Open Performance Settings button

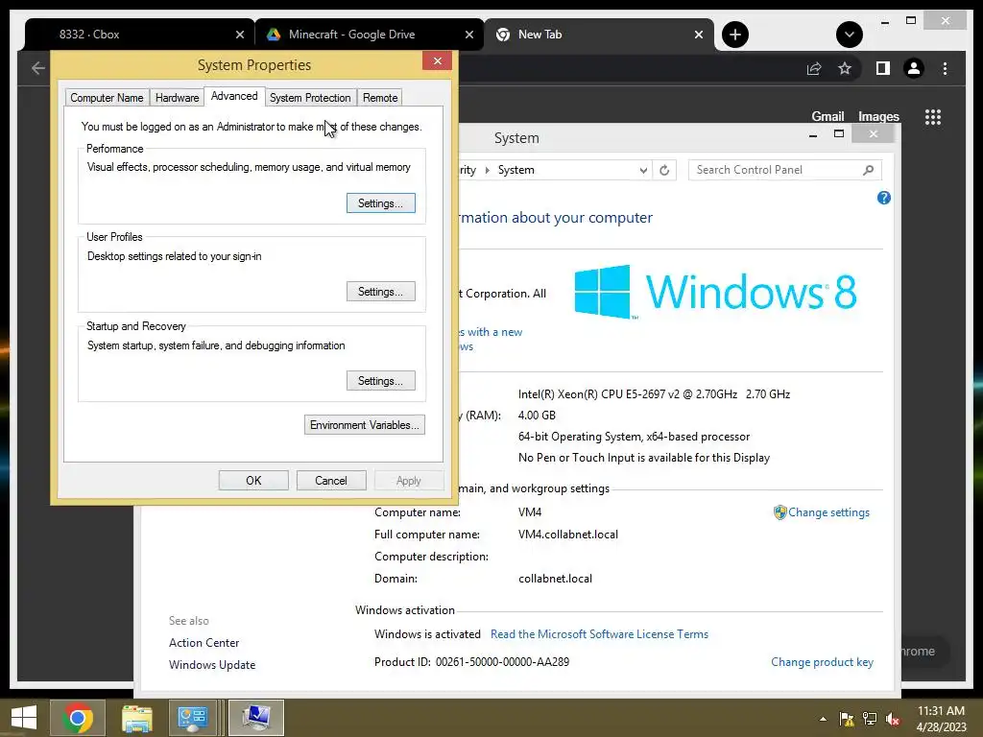pyautogui.click(x=380, y=203)
